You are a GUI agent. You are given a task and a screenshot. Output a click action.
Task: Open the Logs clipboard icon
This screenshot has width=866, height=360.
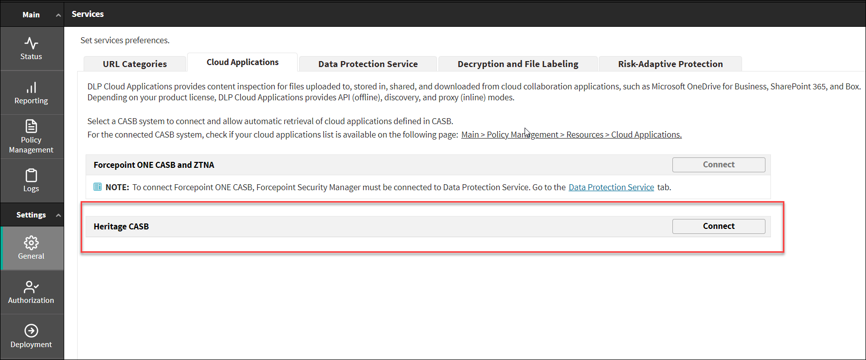31,175
